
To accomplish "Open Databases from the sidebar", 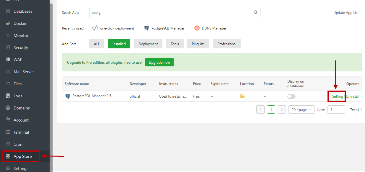I will pos(23,11).
